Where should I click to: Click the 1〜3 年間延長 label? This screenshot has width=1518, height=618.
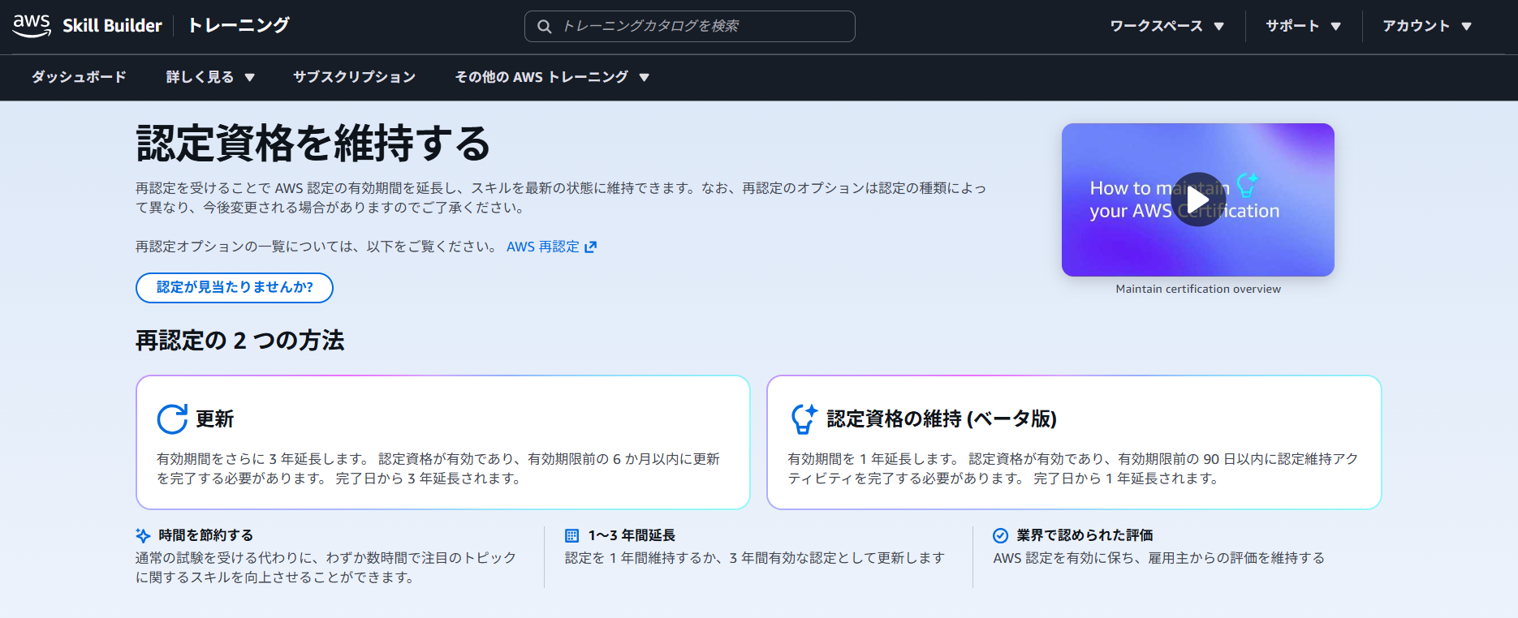pos(632,535)
